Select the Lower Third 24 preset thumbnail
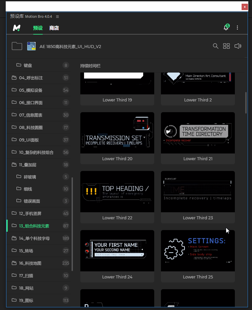 pyautogui.click(x=117, y=251)
